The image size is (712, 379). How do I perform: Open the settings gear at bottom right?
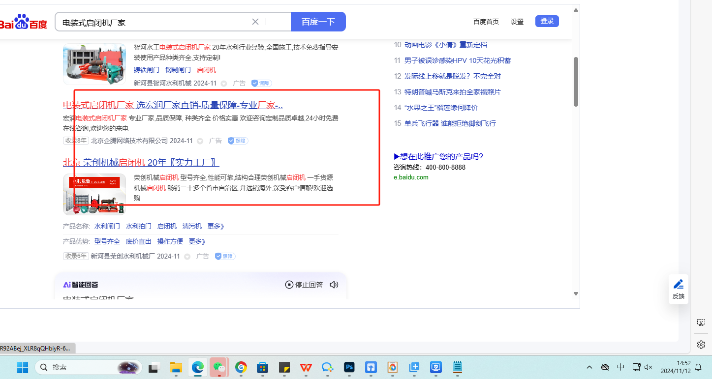701,344
